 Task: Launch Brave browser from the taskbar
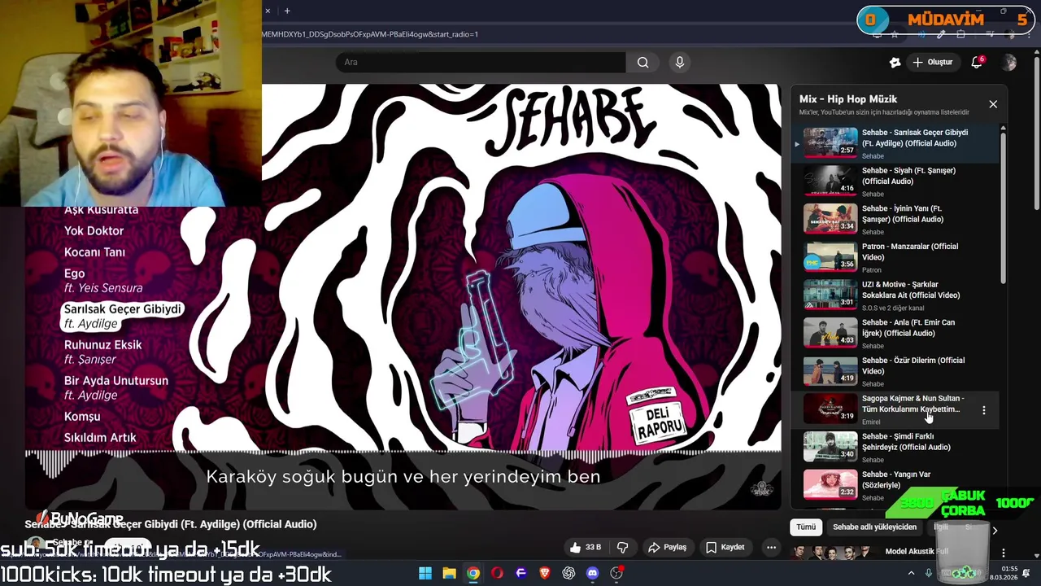pos(545,573)
